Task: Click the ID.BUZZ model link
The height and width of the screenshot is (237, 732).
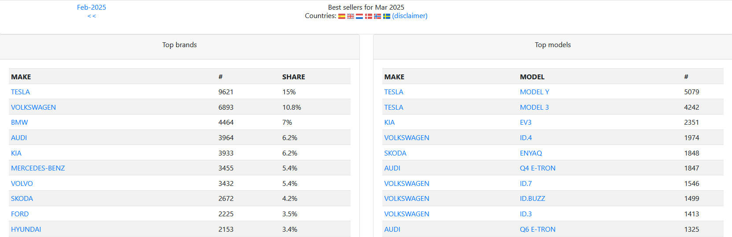Action: click(x=532, y=198)
